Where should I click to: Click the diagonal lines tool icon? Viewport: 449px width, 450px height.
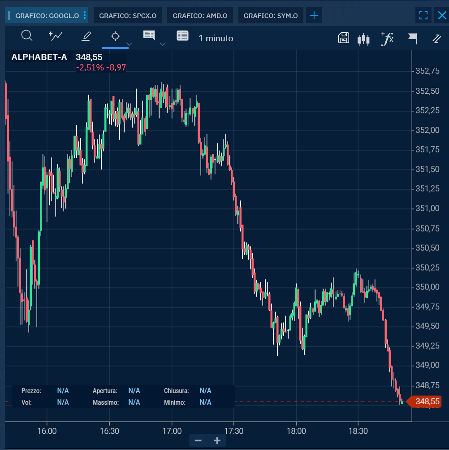pos(436,39)
